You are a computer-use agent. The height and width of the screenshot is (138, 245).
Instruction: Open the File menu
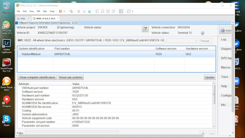pyautogui.click(x=18, y=11)
